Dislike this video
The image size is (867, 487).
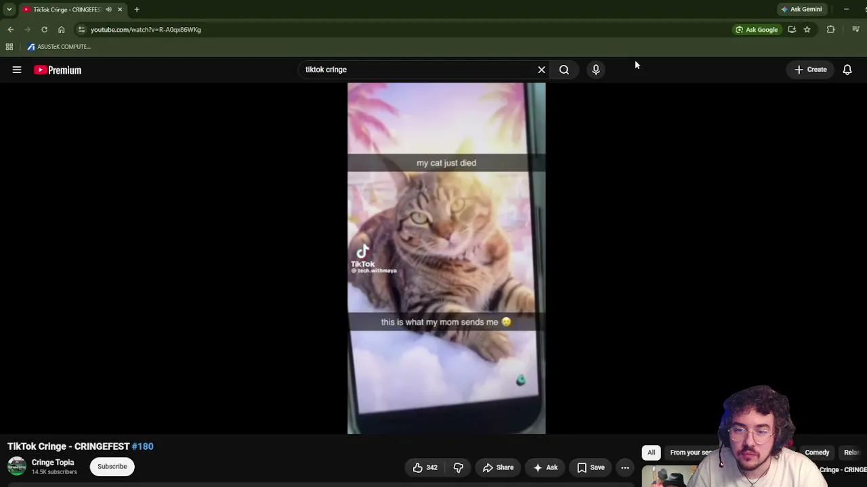[x=459, y=467]
